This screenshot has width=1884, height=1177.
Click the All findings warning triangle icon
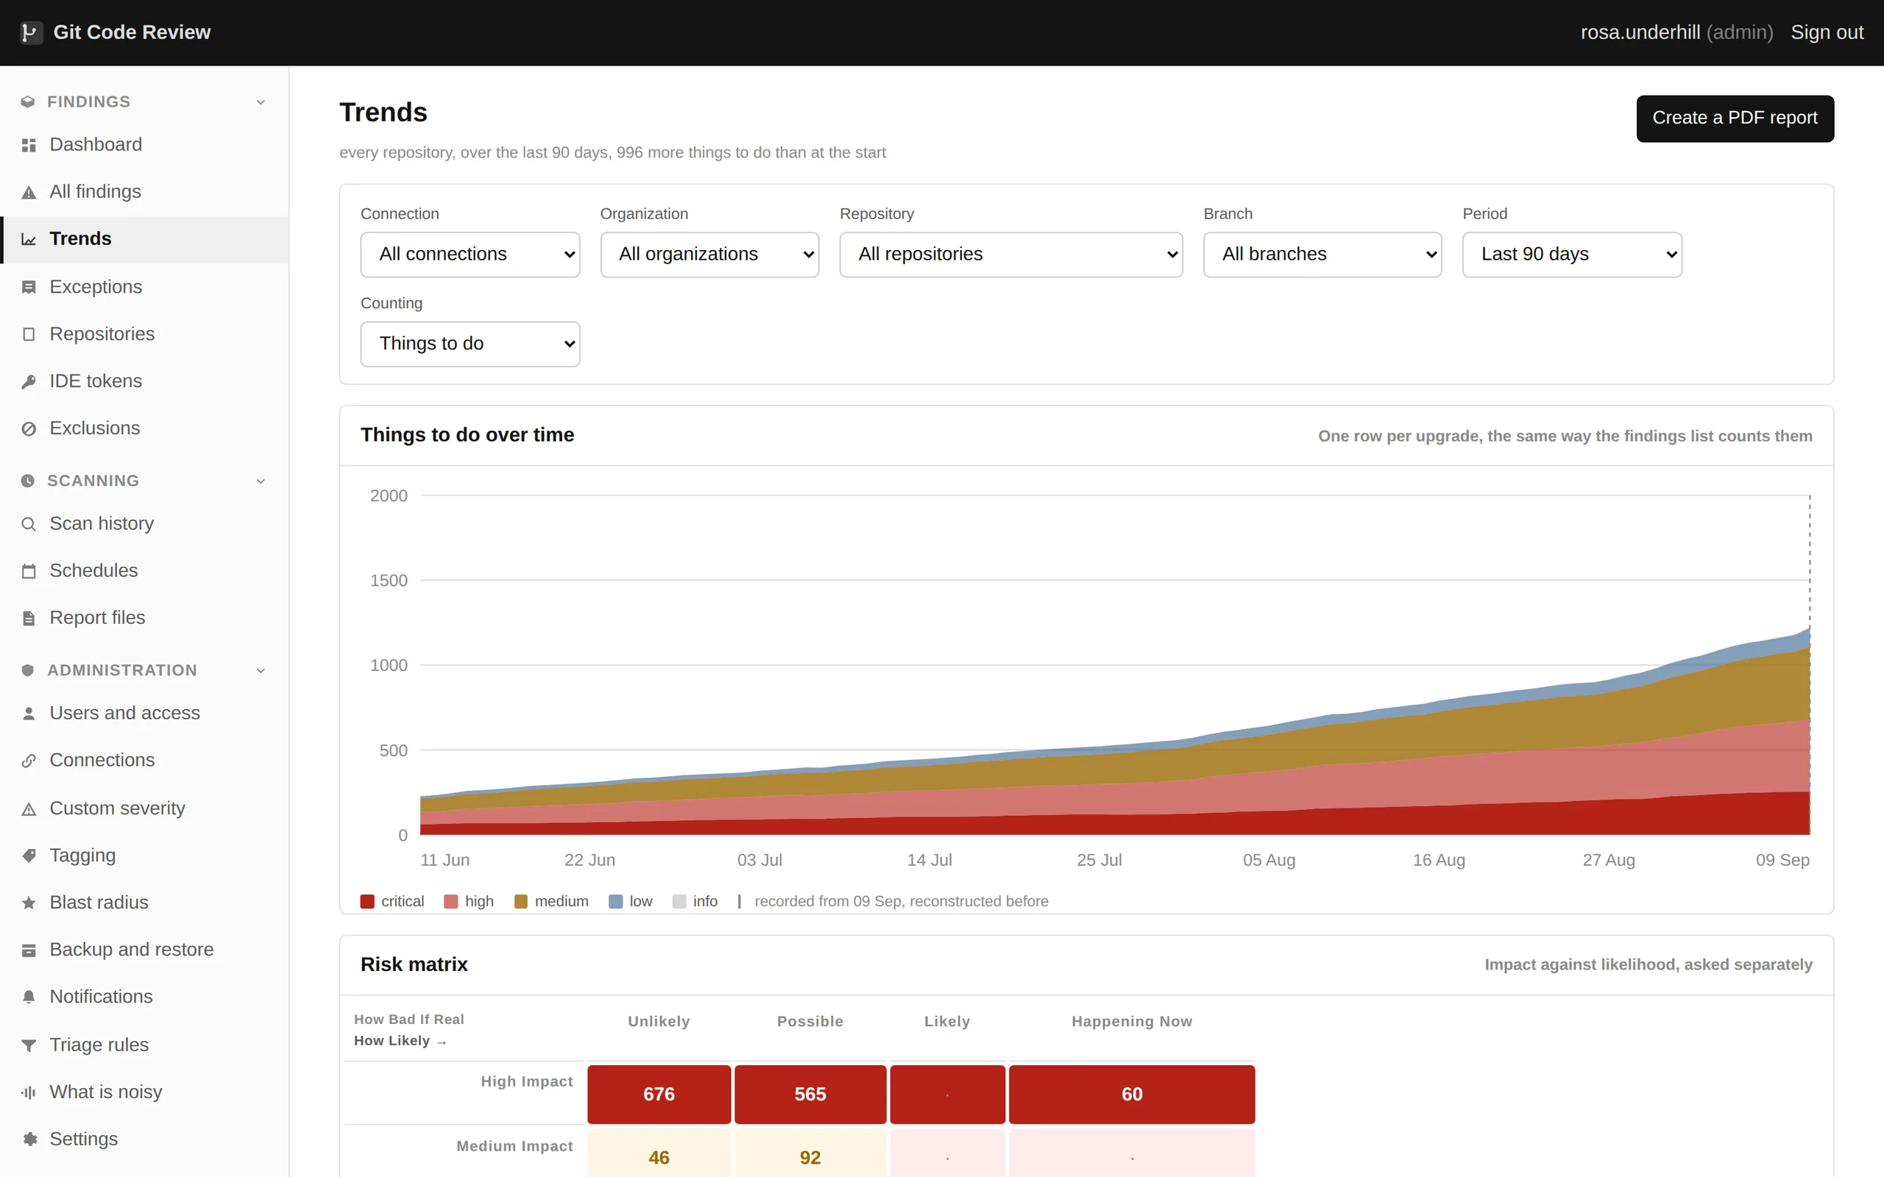coord(29,192)
